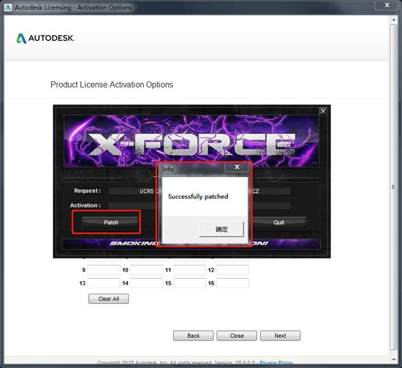Proceed by clicking the Next button
Viewport: 402px width, 368px height.
pyautogui.click(x=280, y=335)
